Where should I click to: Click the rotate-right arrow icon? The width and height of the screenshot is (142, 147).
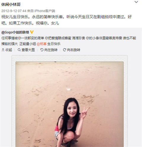tap(64, 50)
